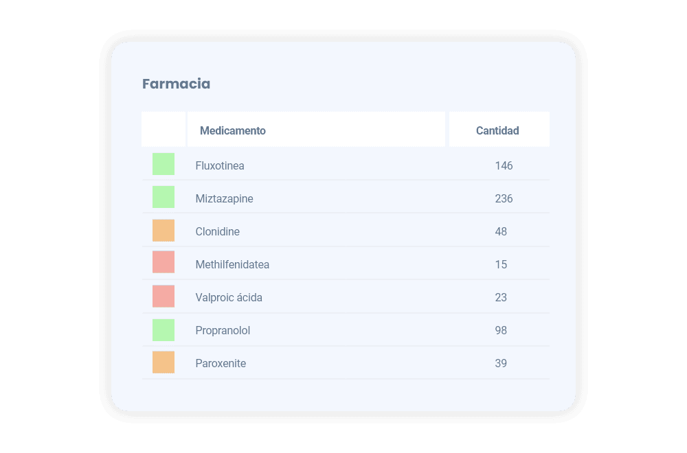Click the Farmacia panel title
The height and width of the screenshot is (453, 687).
(176, 84)
